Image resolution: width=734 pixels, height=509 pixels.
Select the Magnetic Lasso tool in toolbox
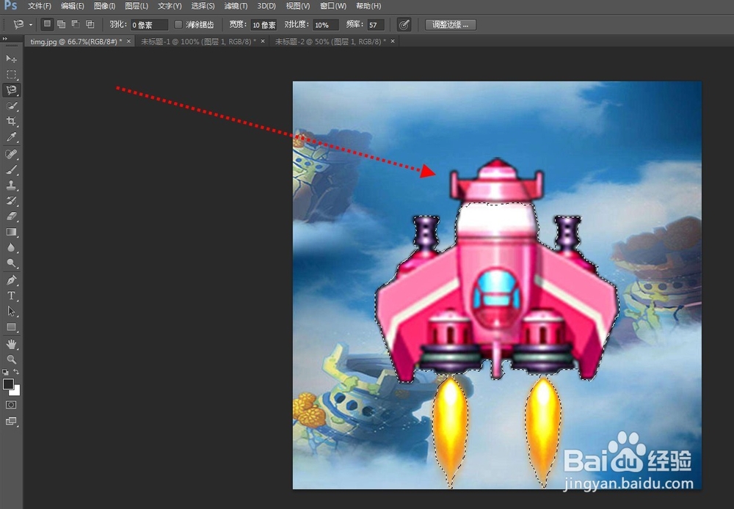pyautogui.click(x=11, y=89)
